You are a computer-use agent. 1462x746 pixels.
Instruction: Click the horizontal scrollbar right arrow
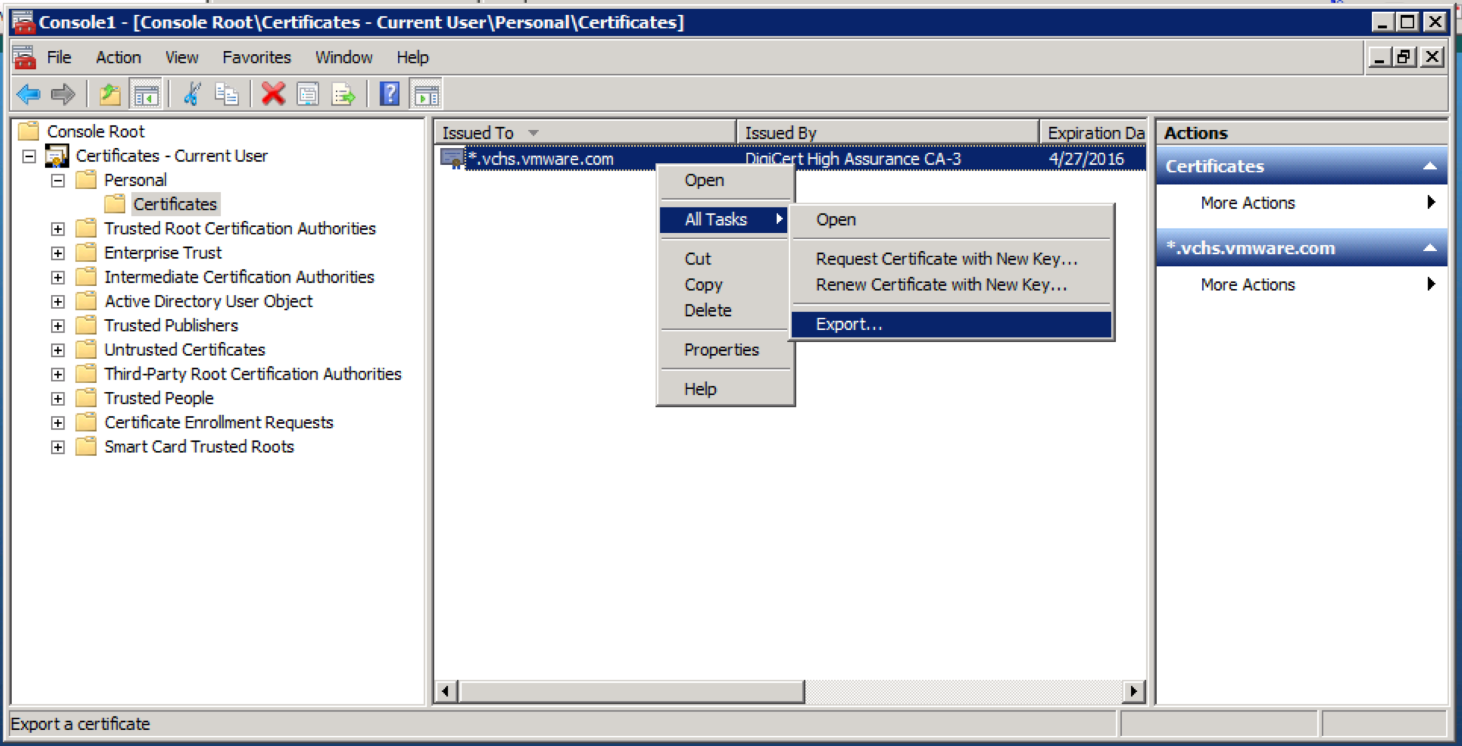tap(1134, 691)
